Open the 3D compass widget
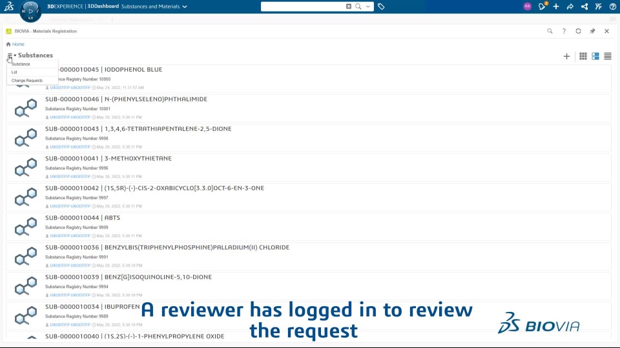This screenshot has height=348, width=620. pyautogui.click(x=30, y=12)
